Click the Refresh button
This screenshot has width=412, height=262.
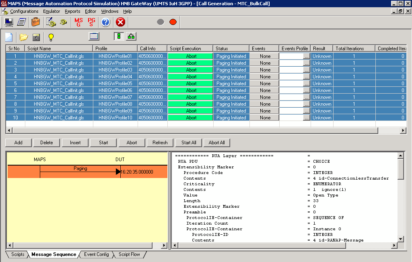[160, 143]
